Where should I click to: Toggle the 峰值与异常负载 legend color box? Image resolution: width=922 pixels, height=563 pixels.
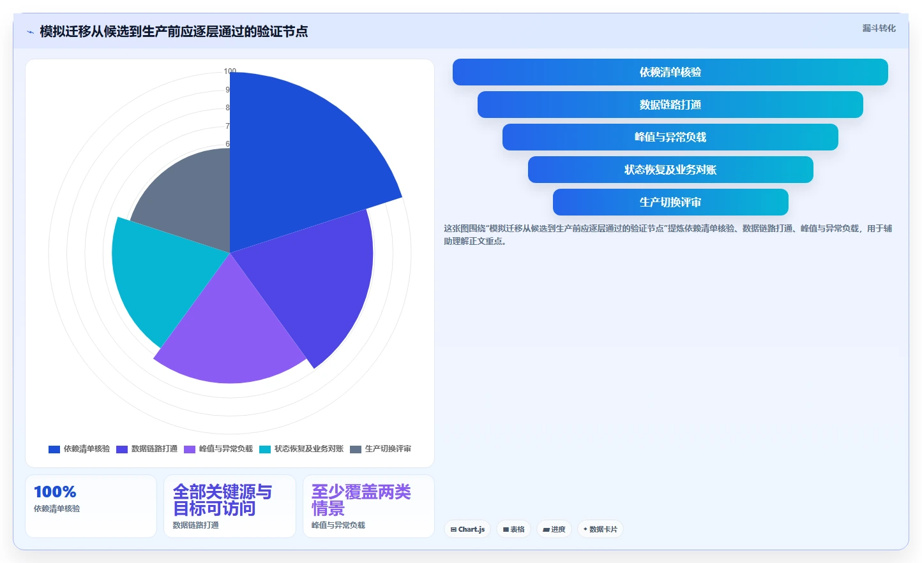(x=190, y=449)
